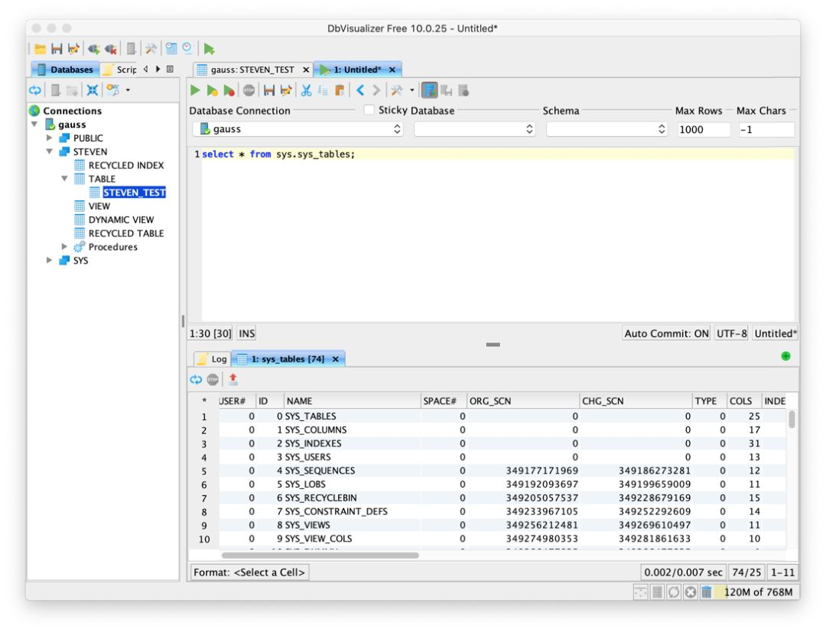Image resolution: width=826 pixels, height=632 pixels.
Task: Close the 1: Untitled* tab
Action: [x=392, y=70]
